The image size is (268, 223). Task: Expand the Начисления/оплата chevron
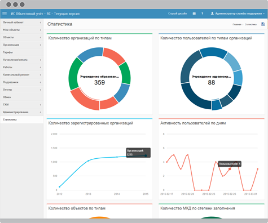point(41,60)
